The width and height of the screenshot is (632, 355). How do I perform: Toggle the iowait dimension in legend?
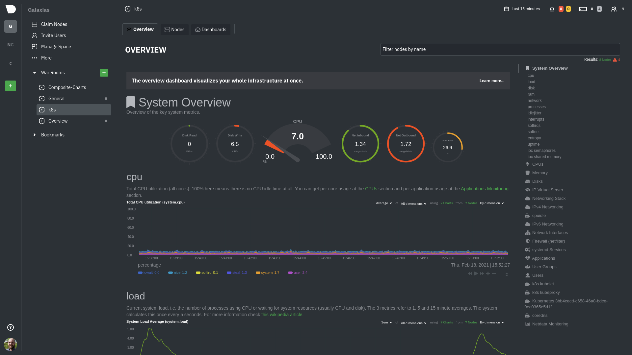point(148,272)
